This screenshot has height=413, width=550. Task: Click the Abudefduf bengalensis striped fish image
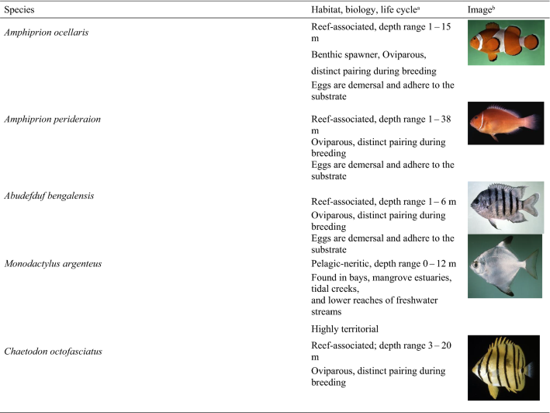pyautogui.click(x=506, y=208)
